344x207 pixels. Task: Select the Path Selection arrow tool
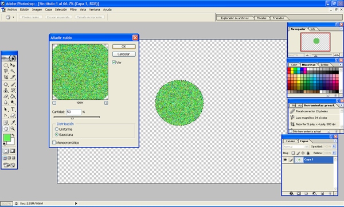coord(6,110)
